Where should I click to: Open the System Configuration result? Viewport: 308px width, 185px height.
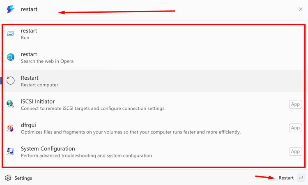[x=154, y=152]
